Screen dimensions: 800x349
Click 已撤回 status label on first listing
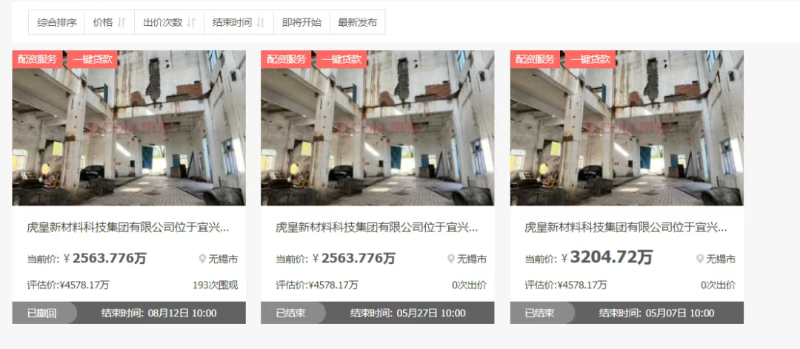(41, 313)
